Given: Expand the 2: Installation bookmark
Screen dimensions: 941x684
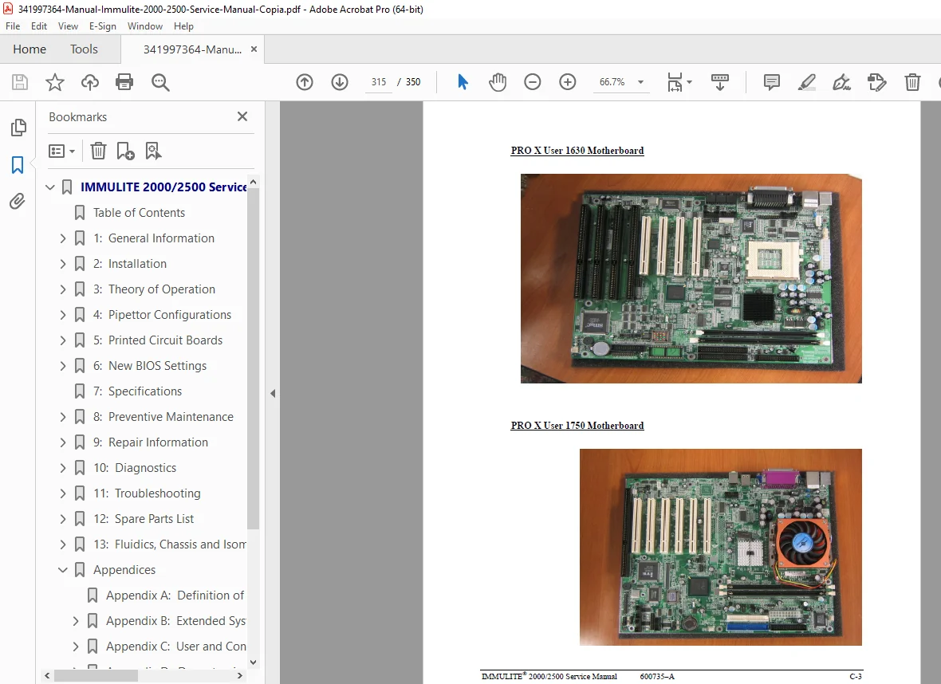Looking at the screenshot, I should (x=63, y=264).
